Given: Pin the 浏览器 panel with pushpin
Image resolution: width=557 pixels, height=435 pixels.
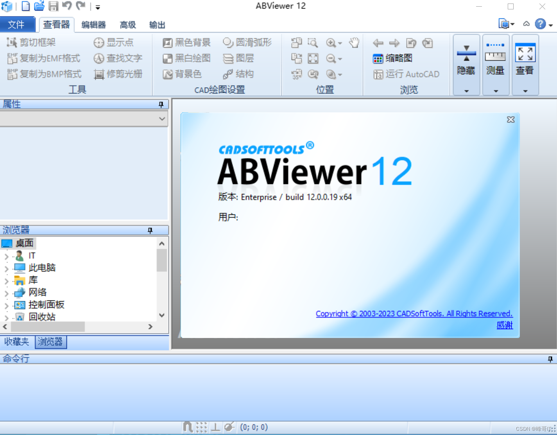Looking at the screenshot, I should click(x=150, y=230).
